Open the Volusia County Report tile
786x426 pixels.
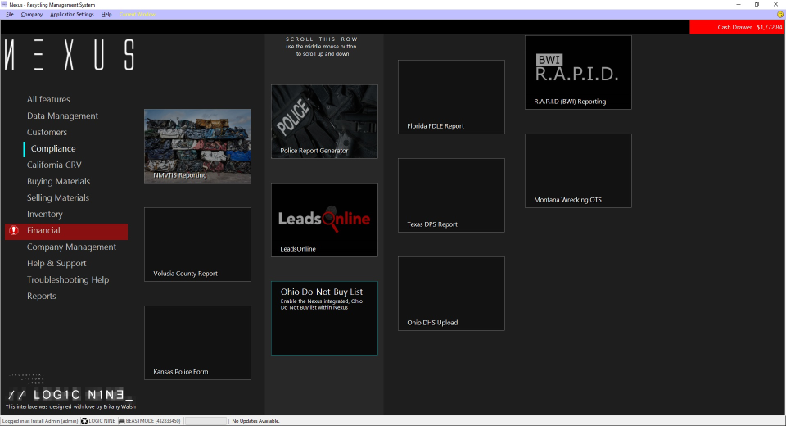tap(197, 244)
